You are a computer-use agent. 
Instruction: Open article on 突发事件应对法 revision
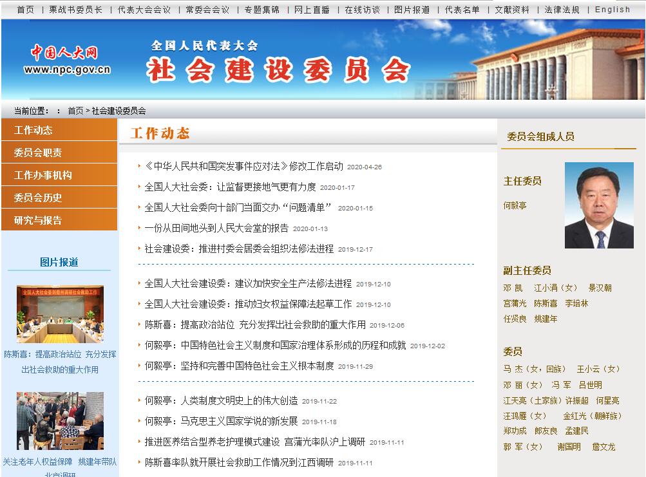click(x=243, y=166)
